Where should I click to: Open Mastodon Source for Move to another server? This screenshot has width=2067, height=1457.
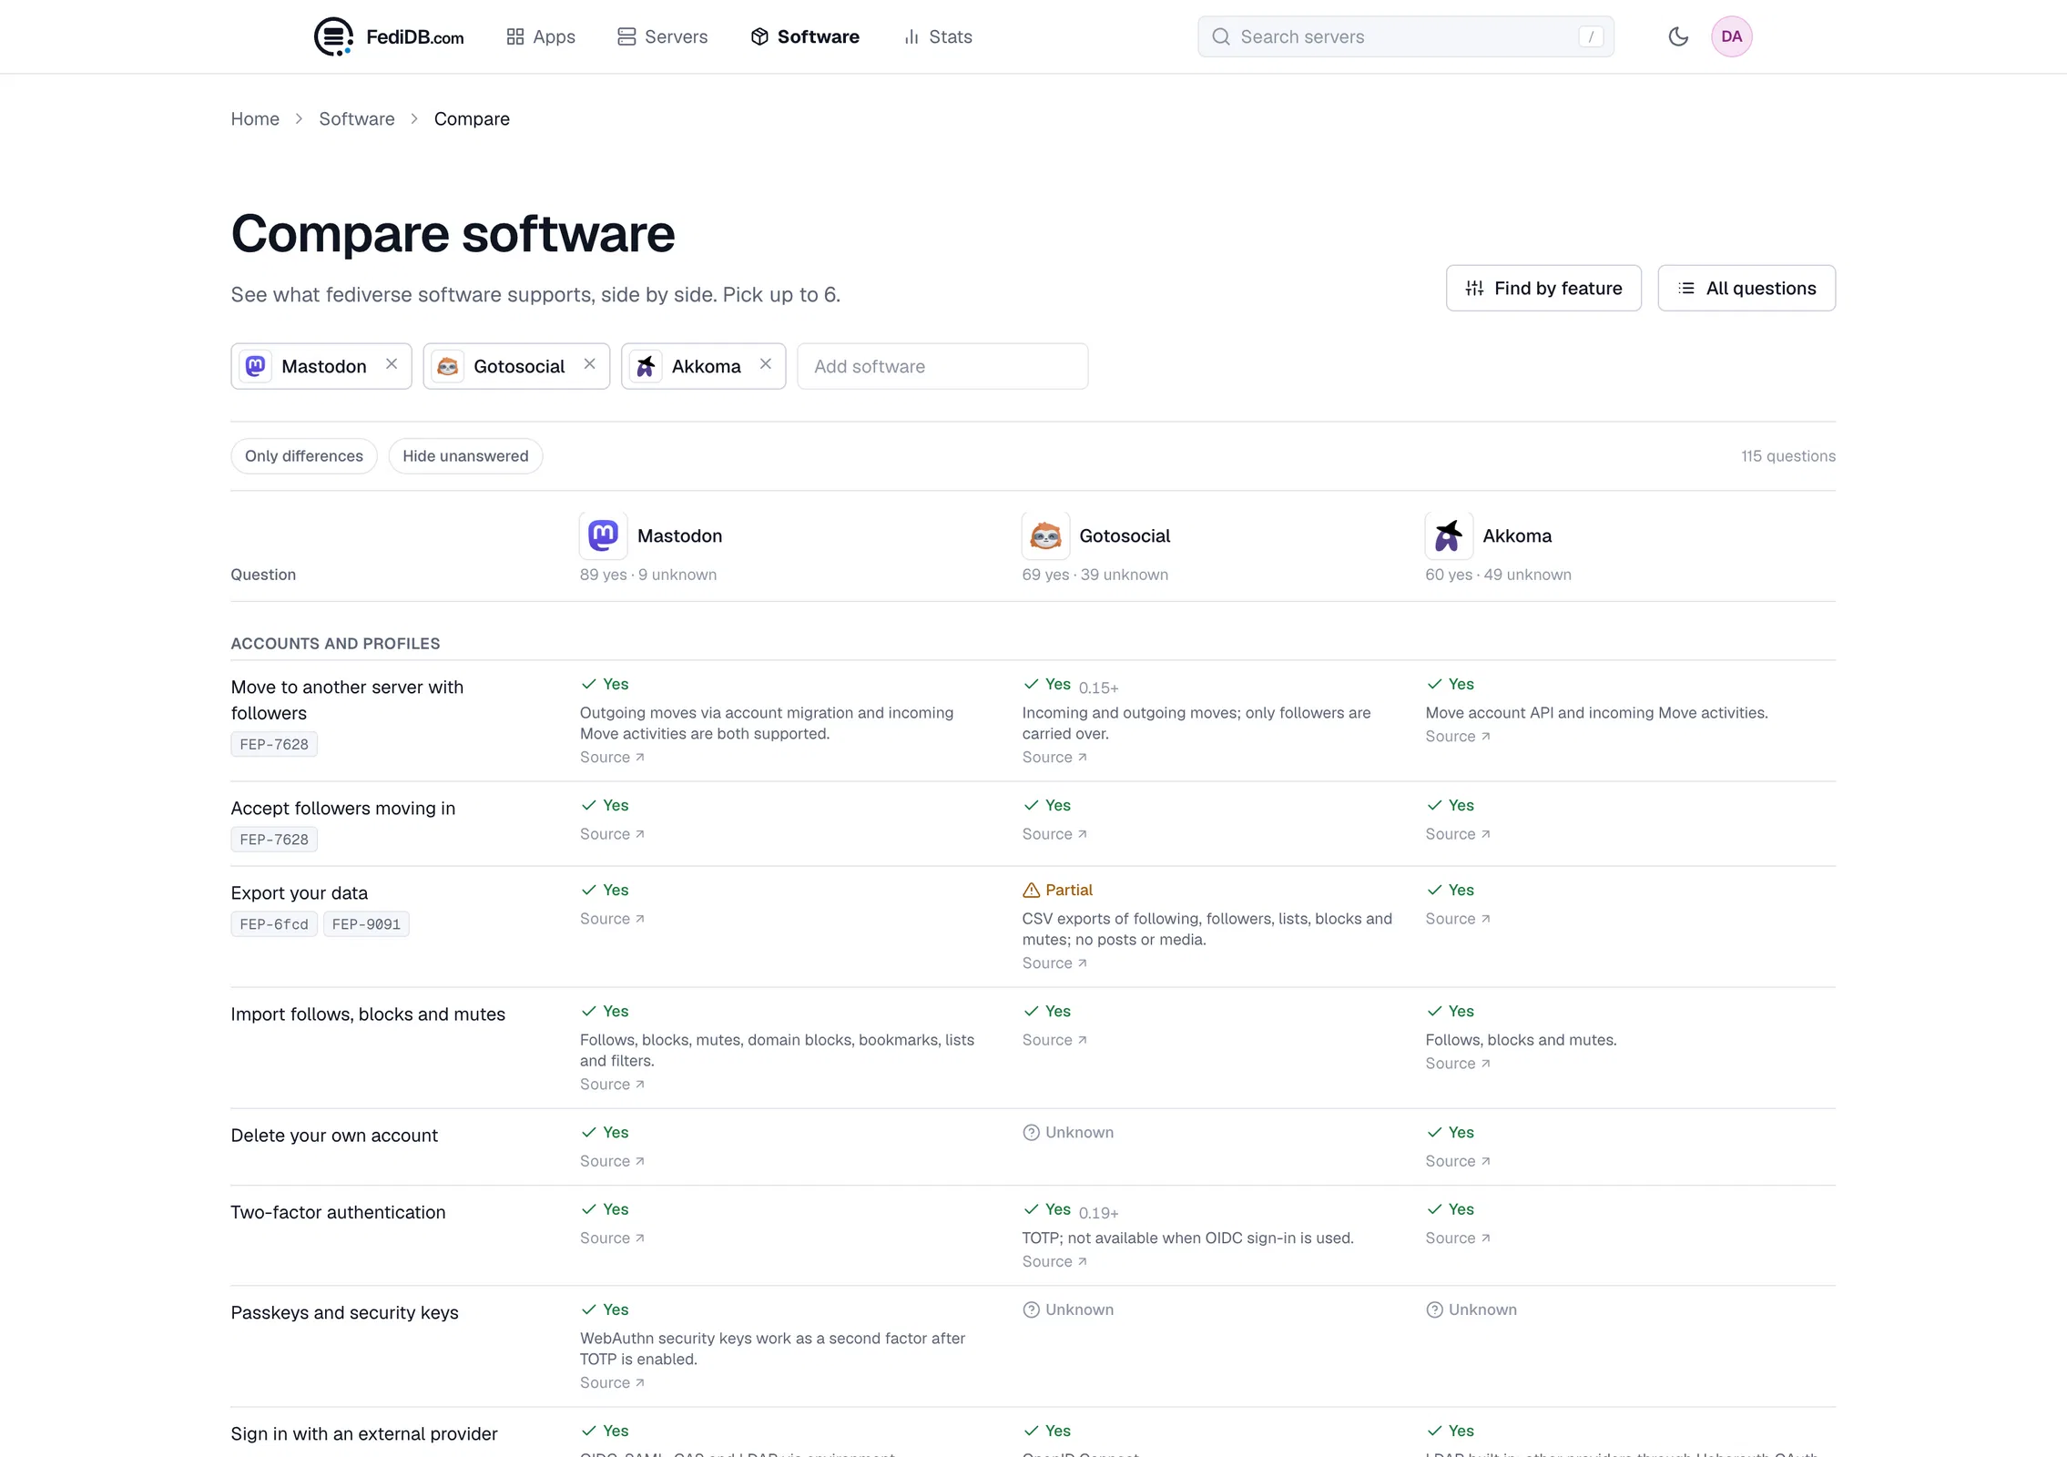[x=612, y=757]
